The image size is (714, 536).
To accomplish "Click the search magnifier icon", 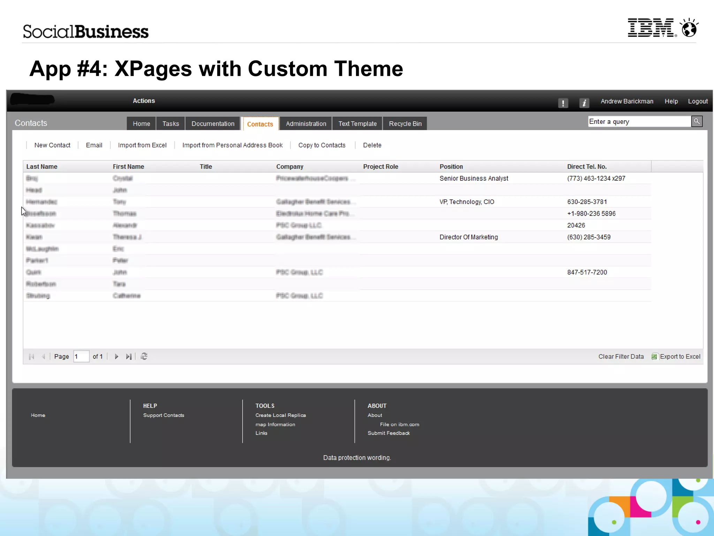I will click(697, 121).
